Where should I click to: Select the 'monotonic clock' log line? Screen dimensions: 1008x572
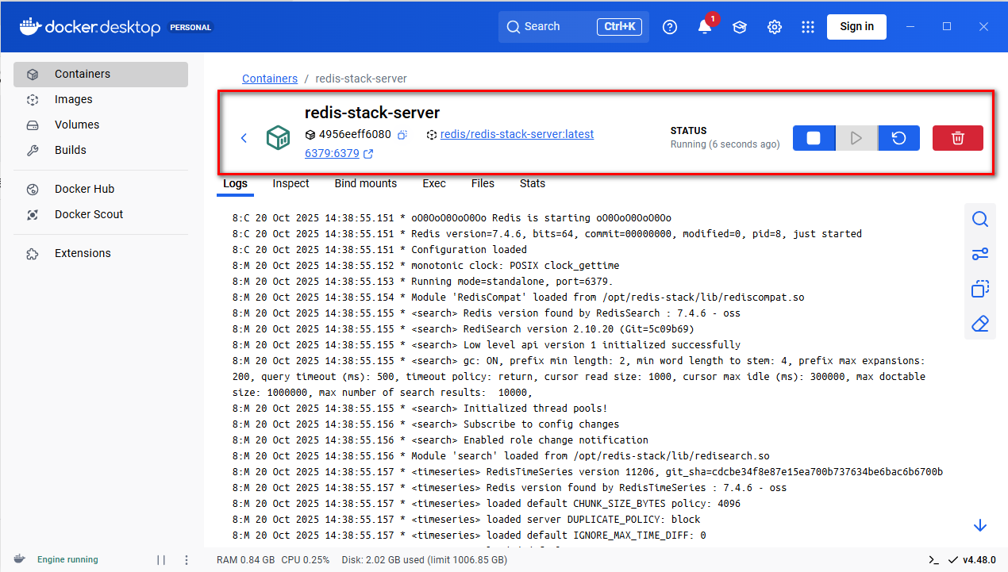click(425, 265)
